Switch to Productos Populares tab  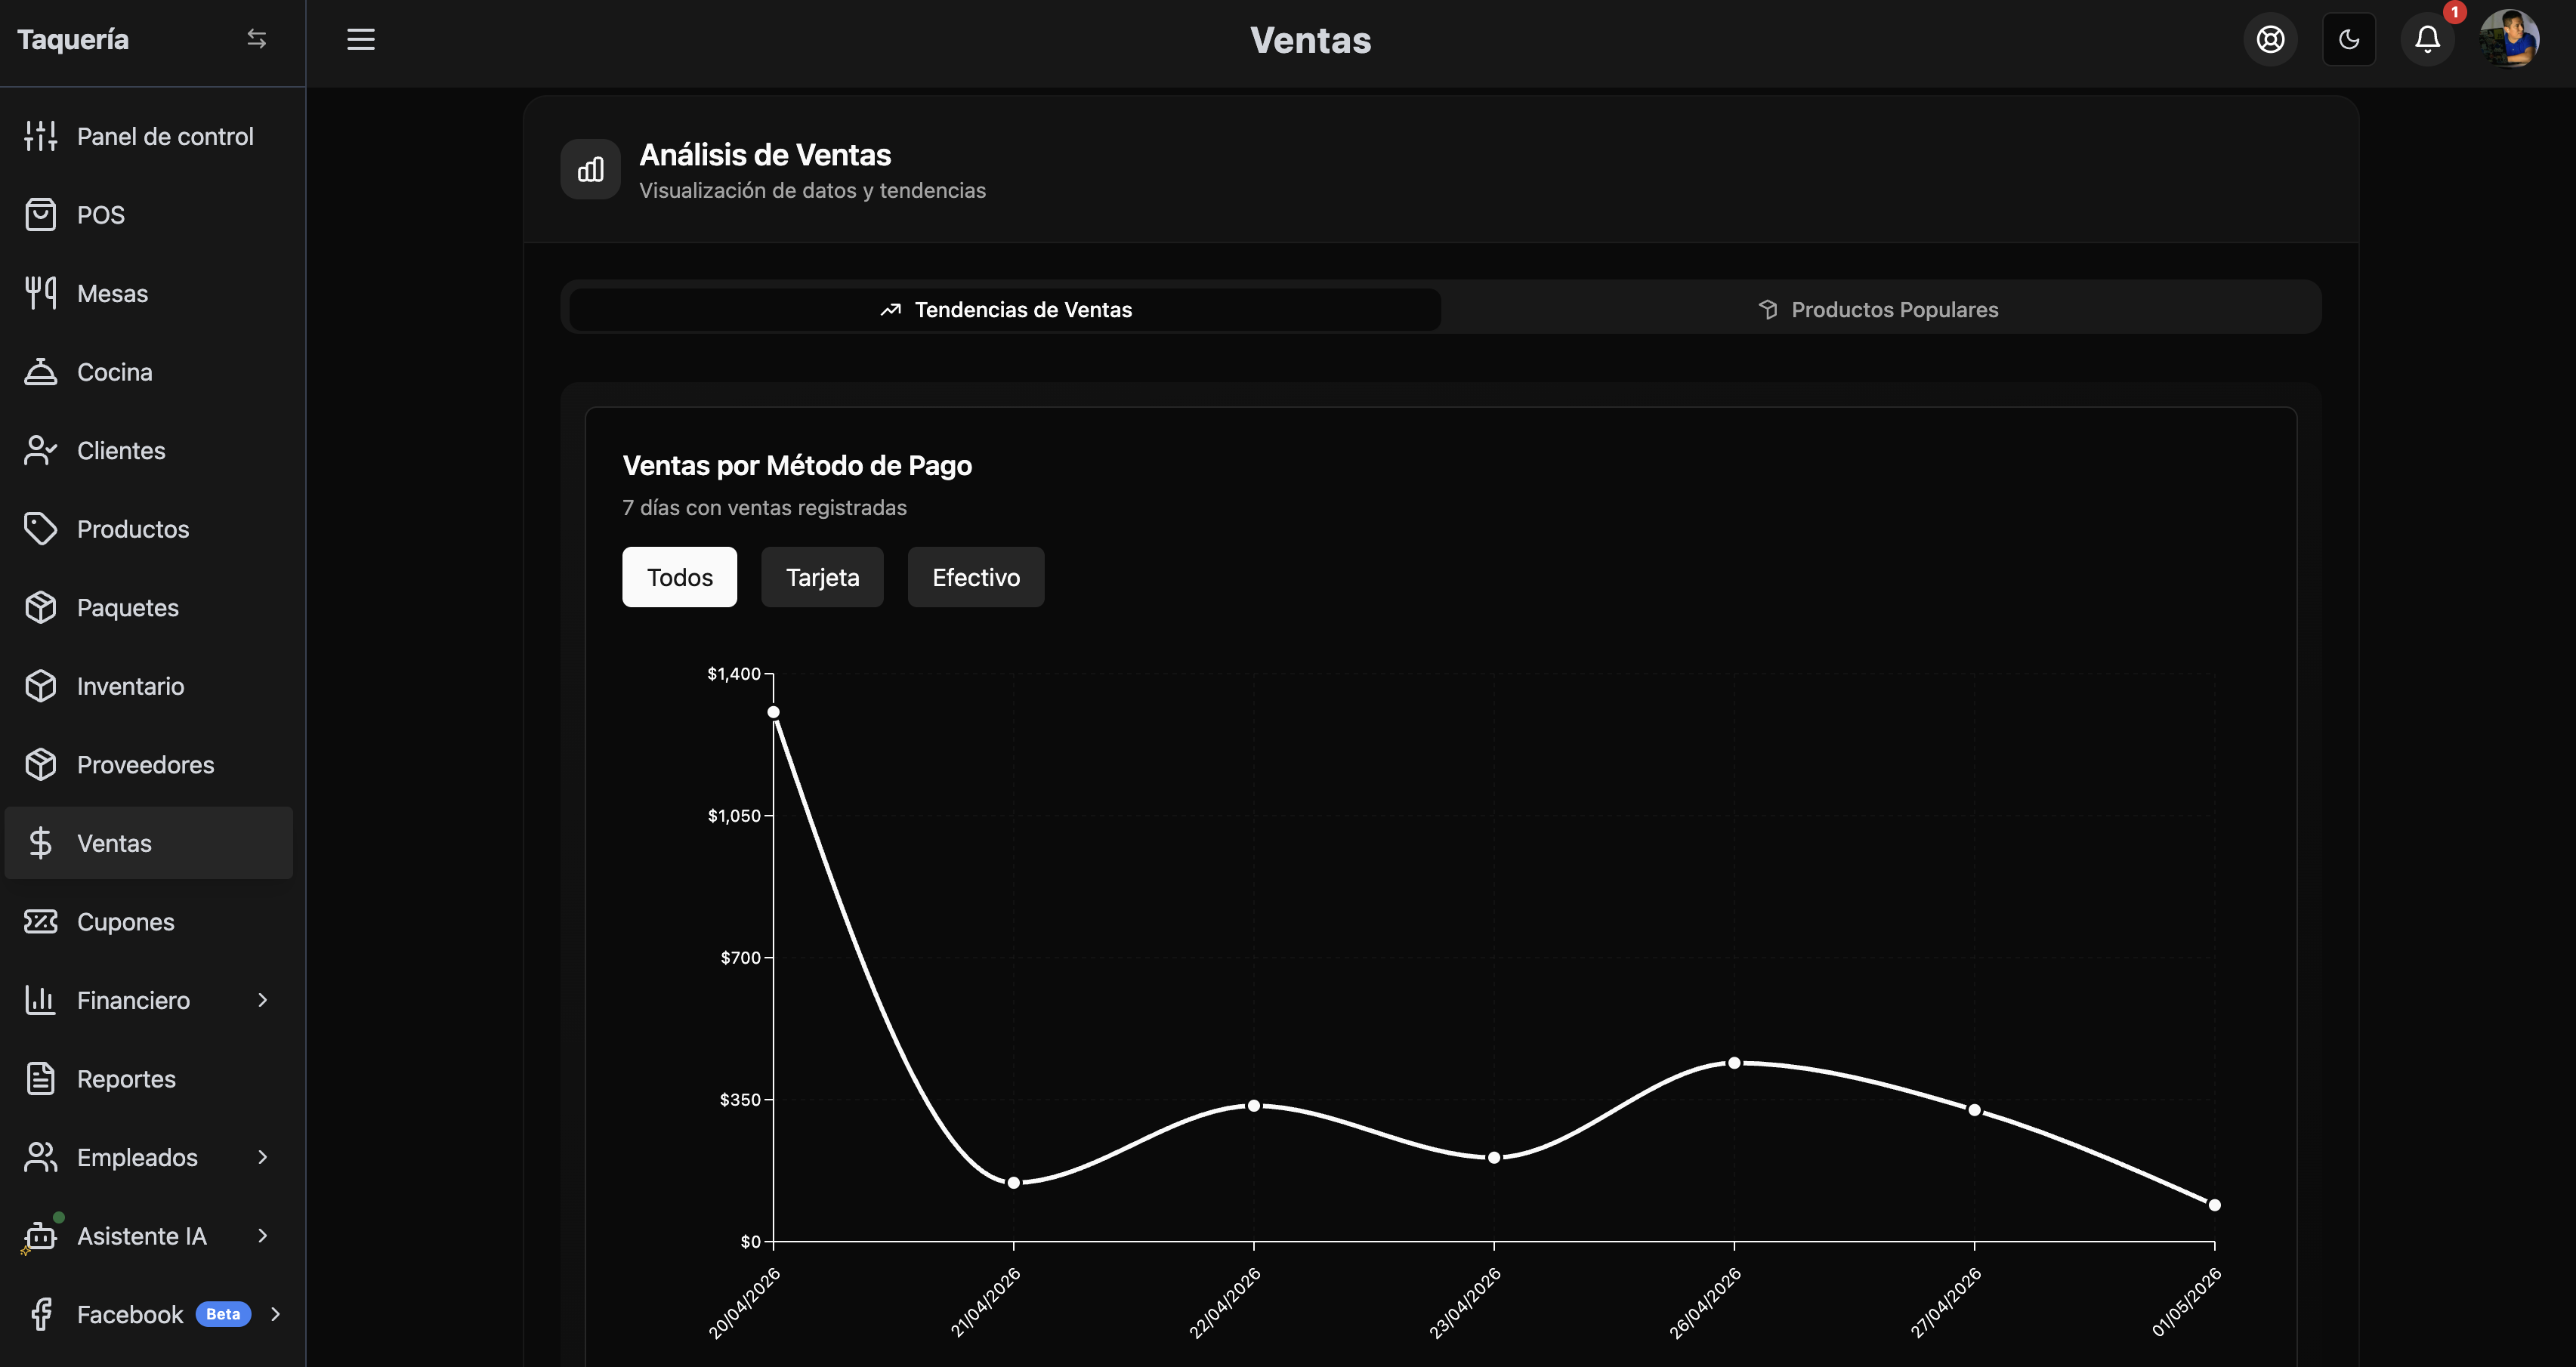tap(1880, 309)
